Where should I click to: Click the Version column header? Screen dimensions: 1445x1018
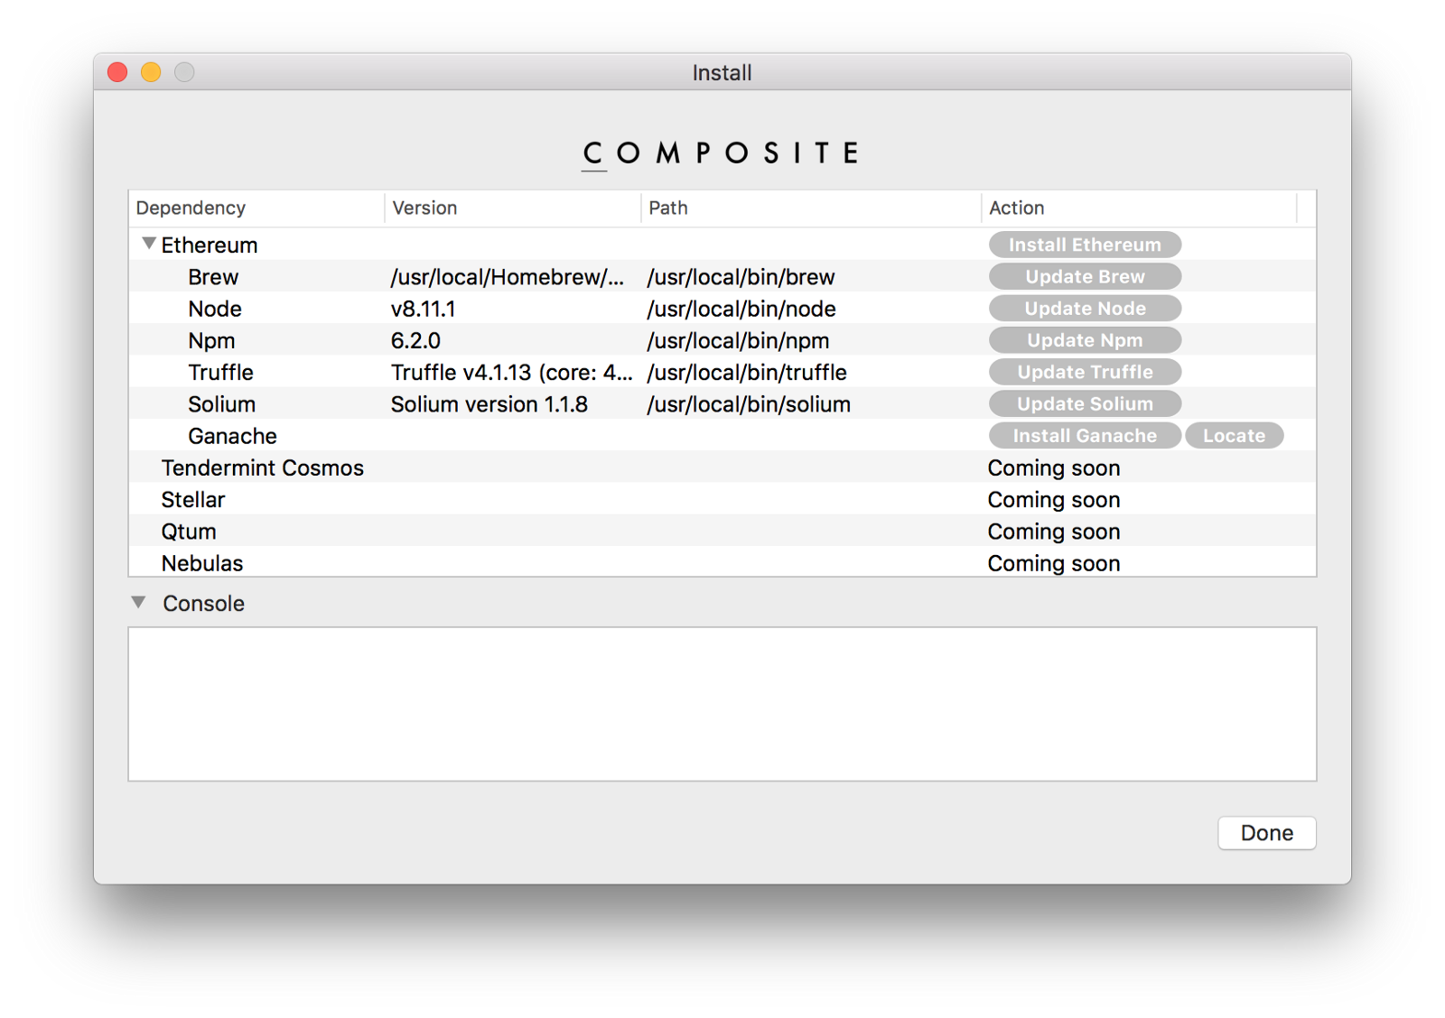(513, 208)
